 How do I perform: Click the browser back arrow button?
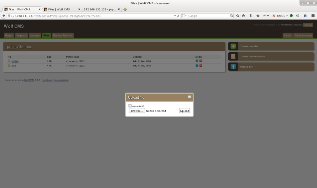point(4,16)
